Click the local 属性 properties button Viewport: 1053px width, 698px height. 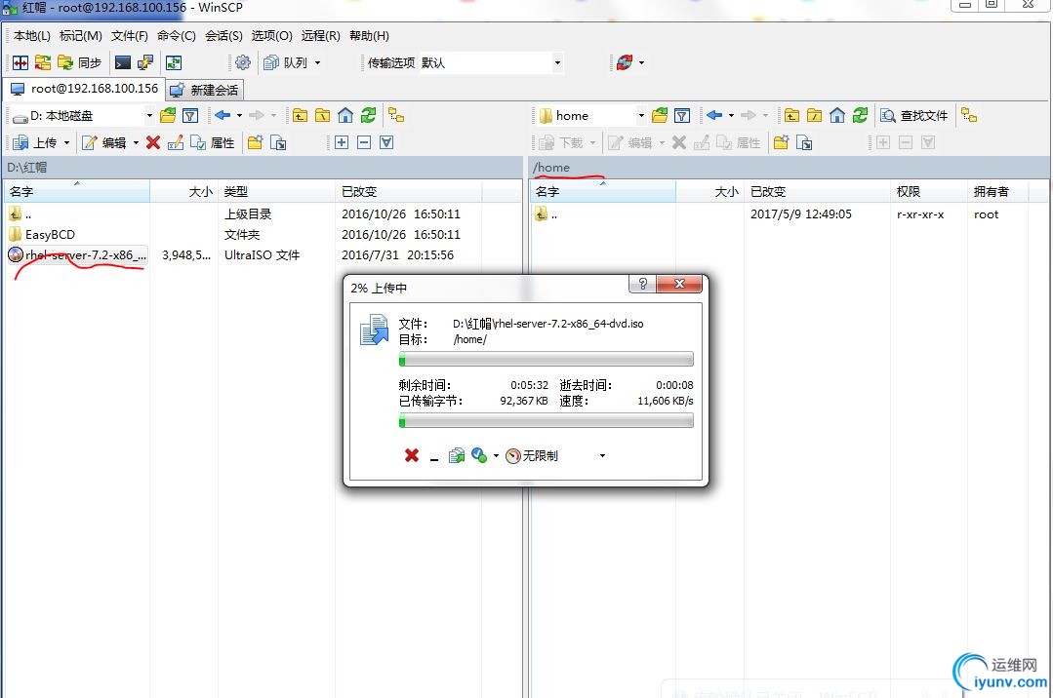tap(212, 142)
